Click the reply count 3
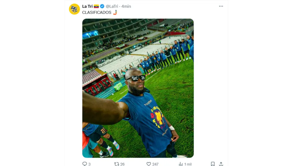 coord(89,164)
